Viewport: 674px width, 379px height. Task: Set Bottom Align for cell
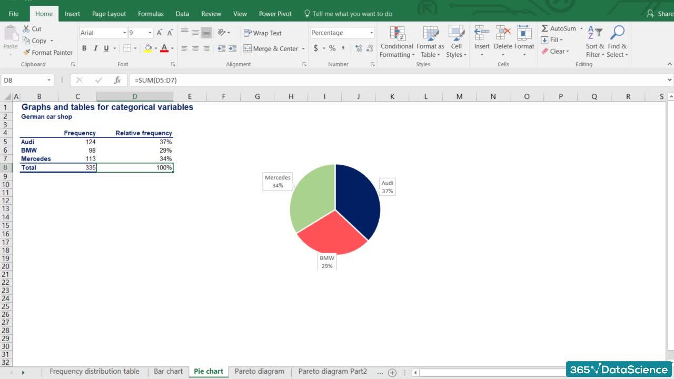point(206,32)
